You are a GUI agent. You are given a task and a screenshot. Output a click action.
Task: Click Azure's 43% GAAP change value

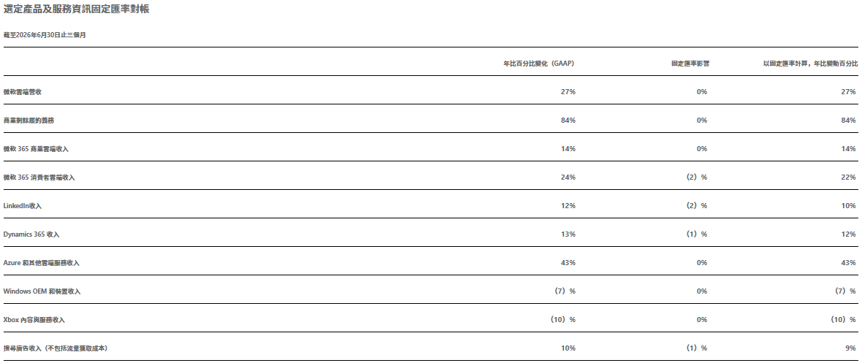coord(568,263)
